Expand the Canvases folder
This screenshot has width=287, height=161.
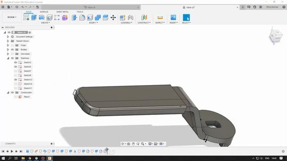point(8,54)
